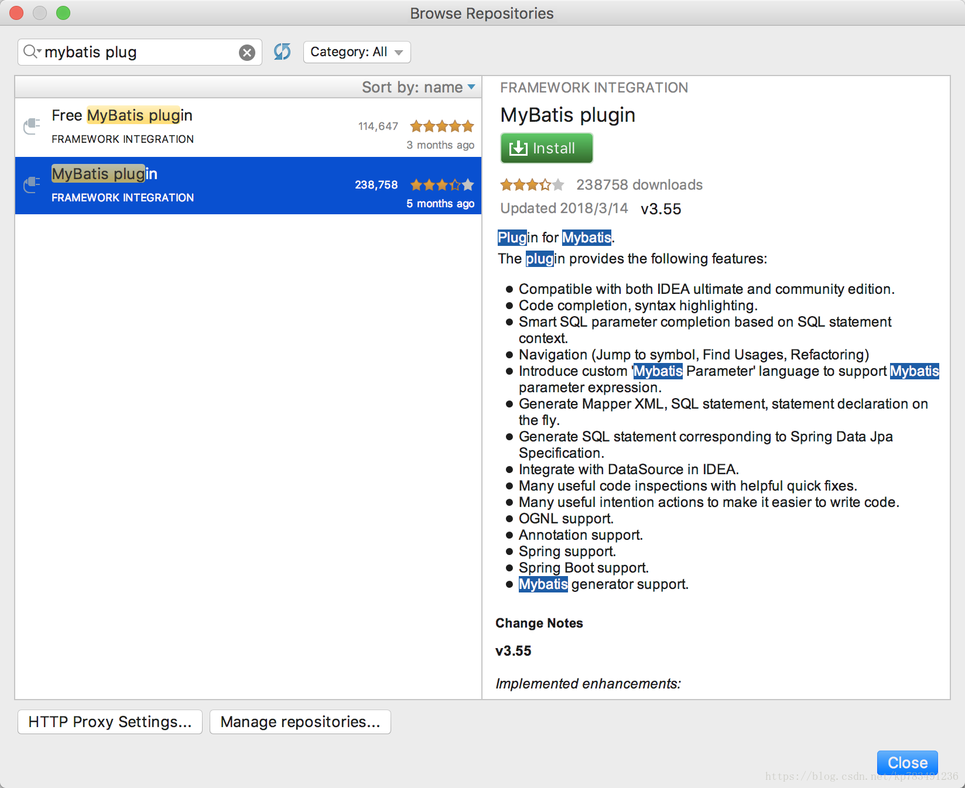Click the star rating in the MyBatis plugin row
Image resolution: width=965 pixels, height=788 pixels.
(x=442, y=185)
